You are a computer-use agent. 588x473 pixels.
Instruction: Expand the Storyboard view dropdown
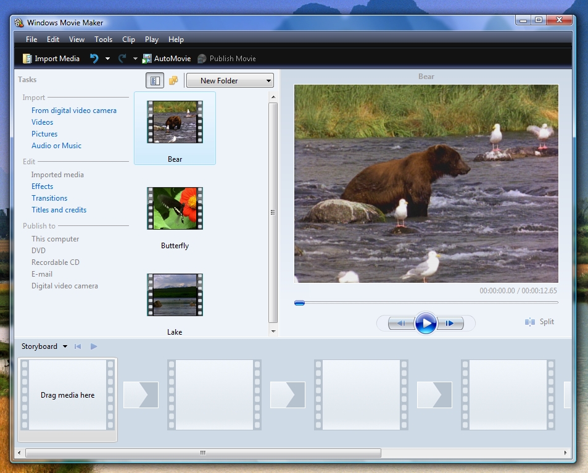point(65,346)
